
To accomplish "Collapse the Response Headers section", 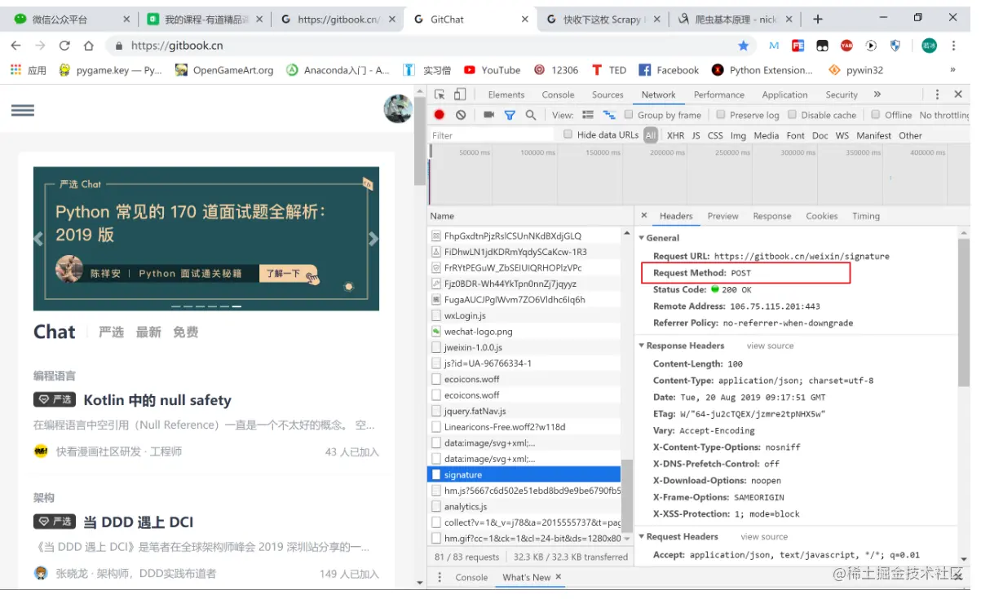I will (x=642, y=346).
